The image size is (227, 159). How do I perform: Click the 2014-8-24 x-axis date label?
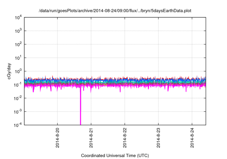[x=192, y=138]
